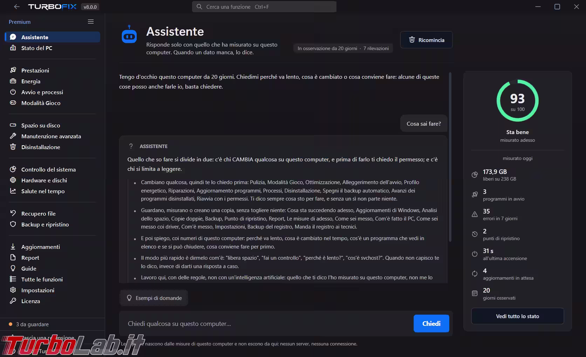Click the Cerca una funzione search box
This screenshot has width=586, height=357.
[x=264, y=7]
